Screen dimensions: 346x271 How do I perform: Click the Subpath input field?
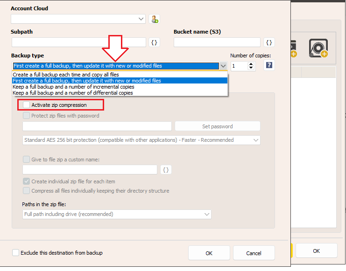(x=79, y=42)
